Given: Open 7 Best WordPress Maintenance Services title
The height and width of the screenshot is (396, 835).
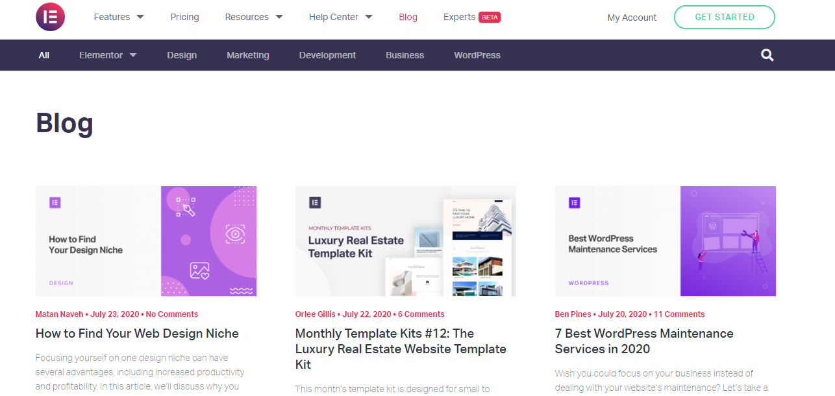Looking at the screenshot, I should pos(644,341).
